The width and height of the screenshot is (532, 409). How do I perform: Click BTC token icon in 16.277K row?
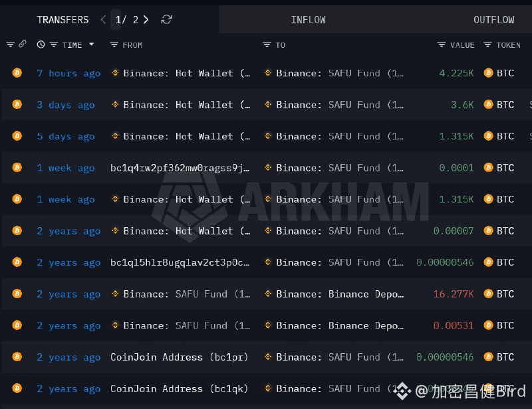point(489,293)
